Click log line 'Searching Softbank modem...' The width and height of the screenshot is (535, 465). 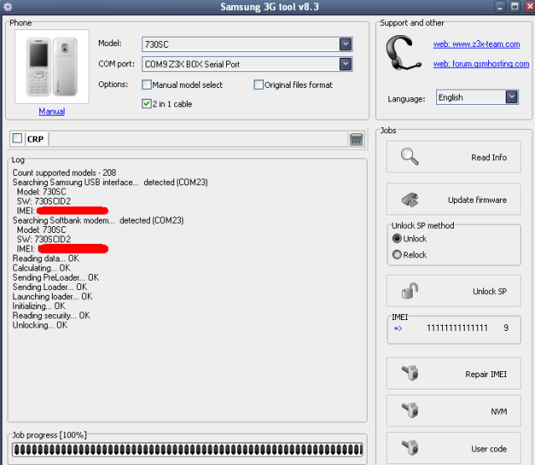[x=98, y=220]
